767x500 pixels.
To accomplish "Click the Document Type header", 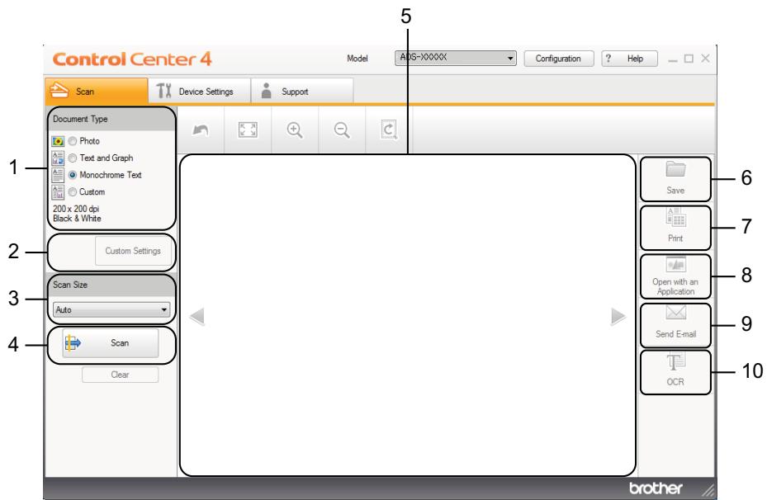I will (x=111, y=119).
